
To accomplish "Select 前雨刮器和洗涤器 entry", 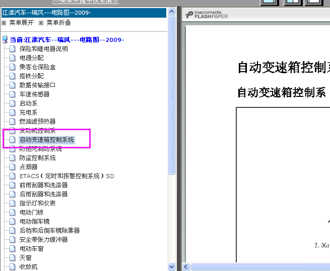I will coord(43,185).
